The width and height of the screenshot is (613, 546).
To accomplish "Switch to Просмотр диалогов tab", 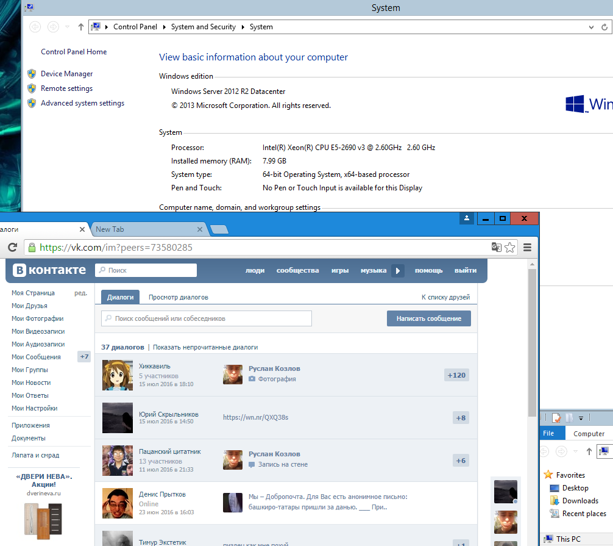I will tap(179, 297).
